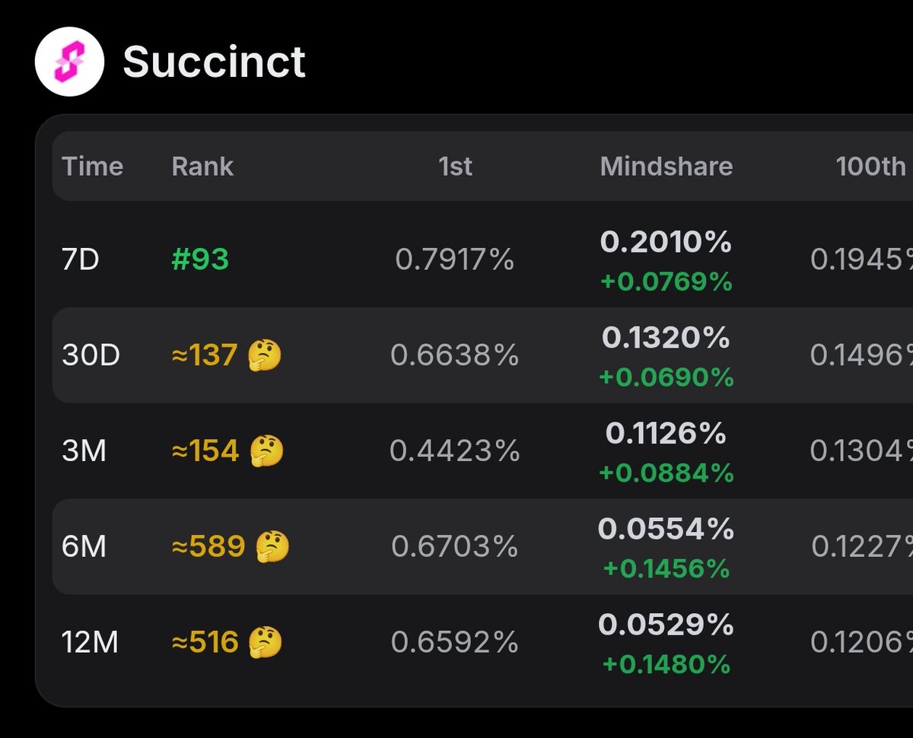Click the 0.1496 100th-place value
Screen dimensions: 913x738
[861, 355]
